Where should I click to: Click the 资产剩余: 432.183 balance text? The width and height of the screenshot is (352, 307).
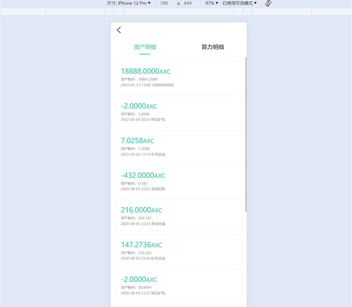tap(136, 218)
